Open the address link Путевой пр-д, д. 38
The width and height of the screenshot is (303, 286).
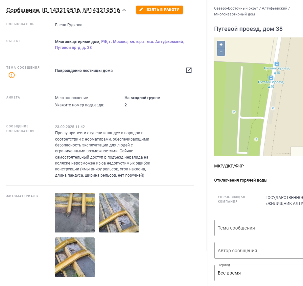pos(73,48)
